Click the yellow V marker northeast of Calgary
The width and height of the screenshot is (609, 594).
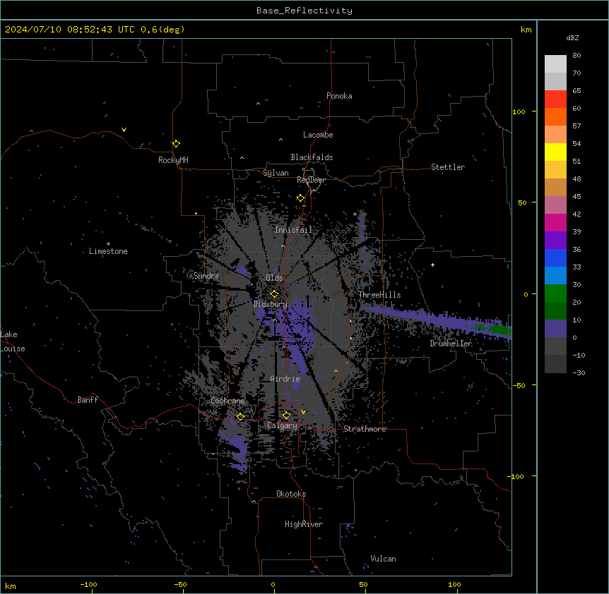[303, 412]
